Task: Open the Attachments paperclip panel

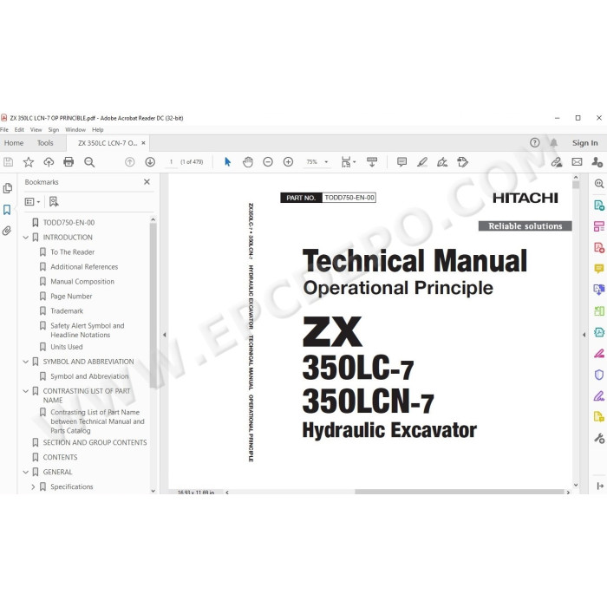Action: 7,232
